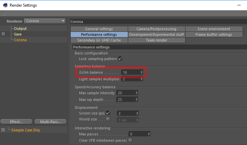Open the Secondary GI: UHD Cache tab
This screenshot has width=247, height=145.
point(99,40)
